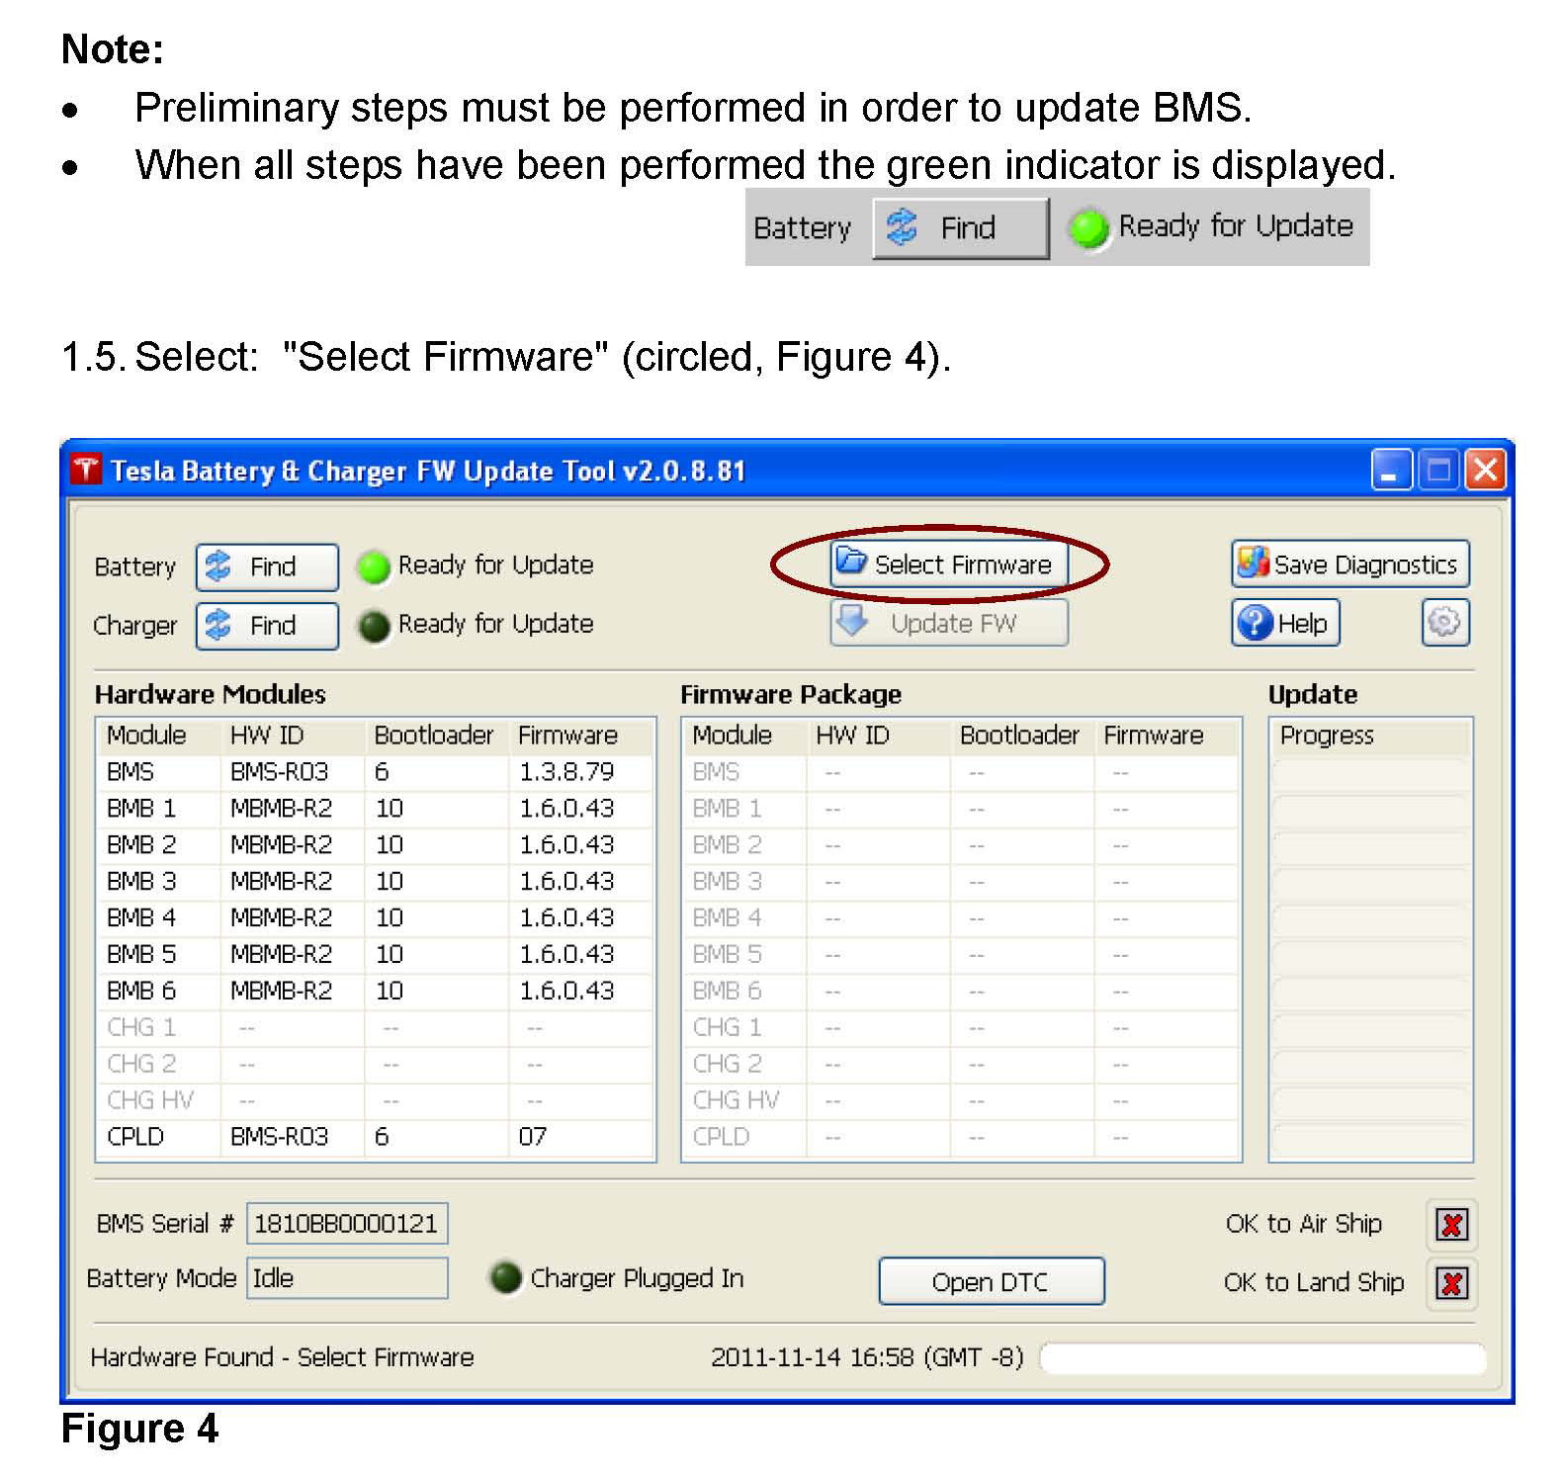Image resolution: width=1563 pixels, height=1477 pixels.
Task: Click the green Battery ready indicator
Action: tap(374, 567)
